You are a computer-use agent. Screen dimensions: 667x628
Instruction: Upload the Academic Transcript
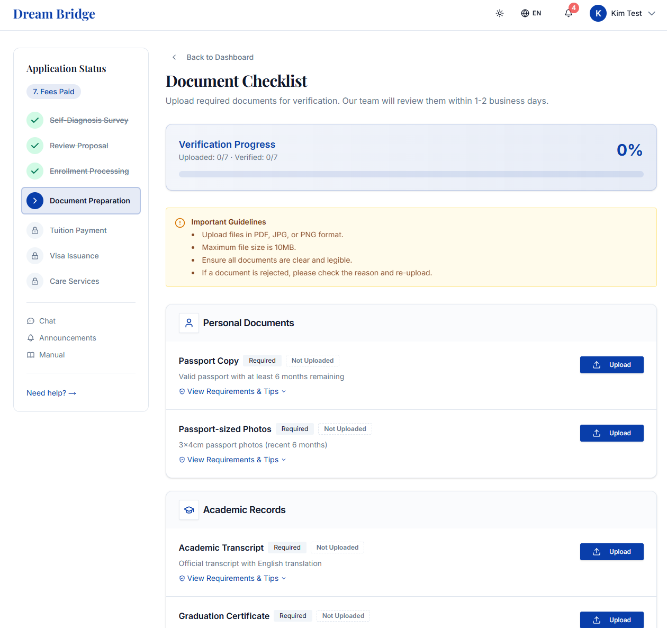[x=612, y=552]
